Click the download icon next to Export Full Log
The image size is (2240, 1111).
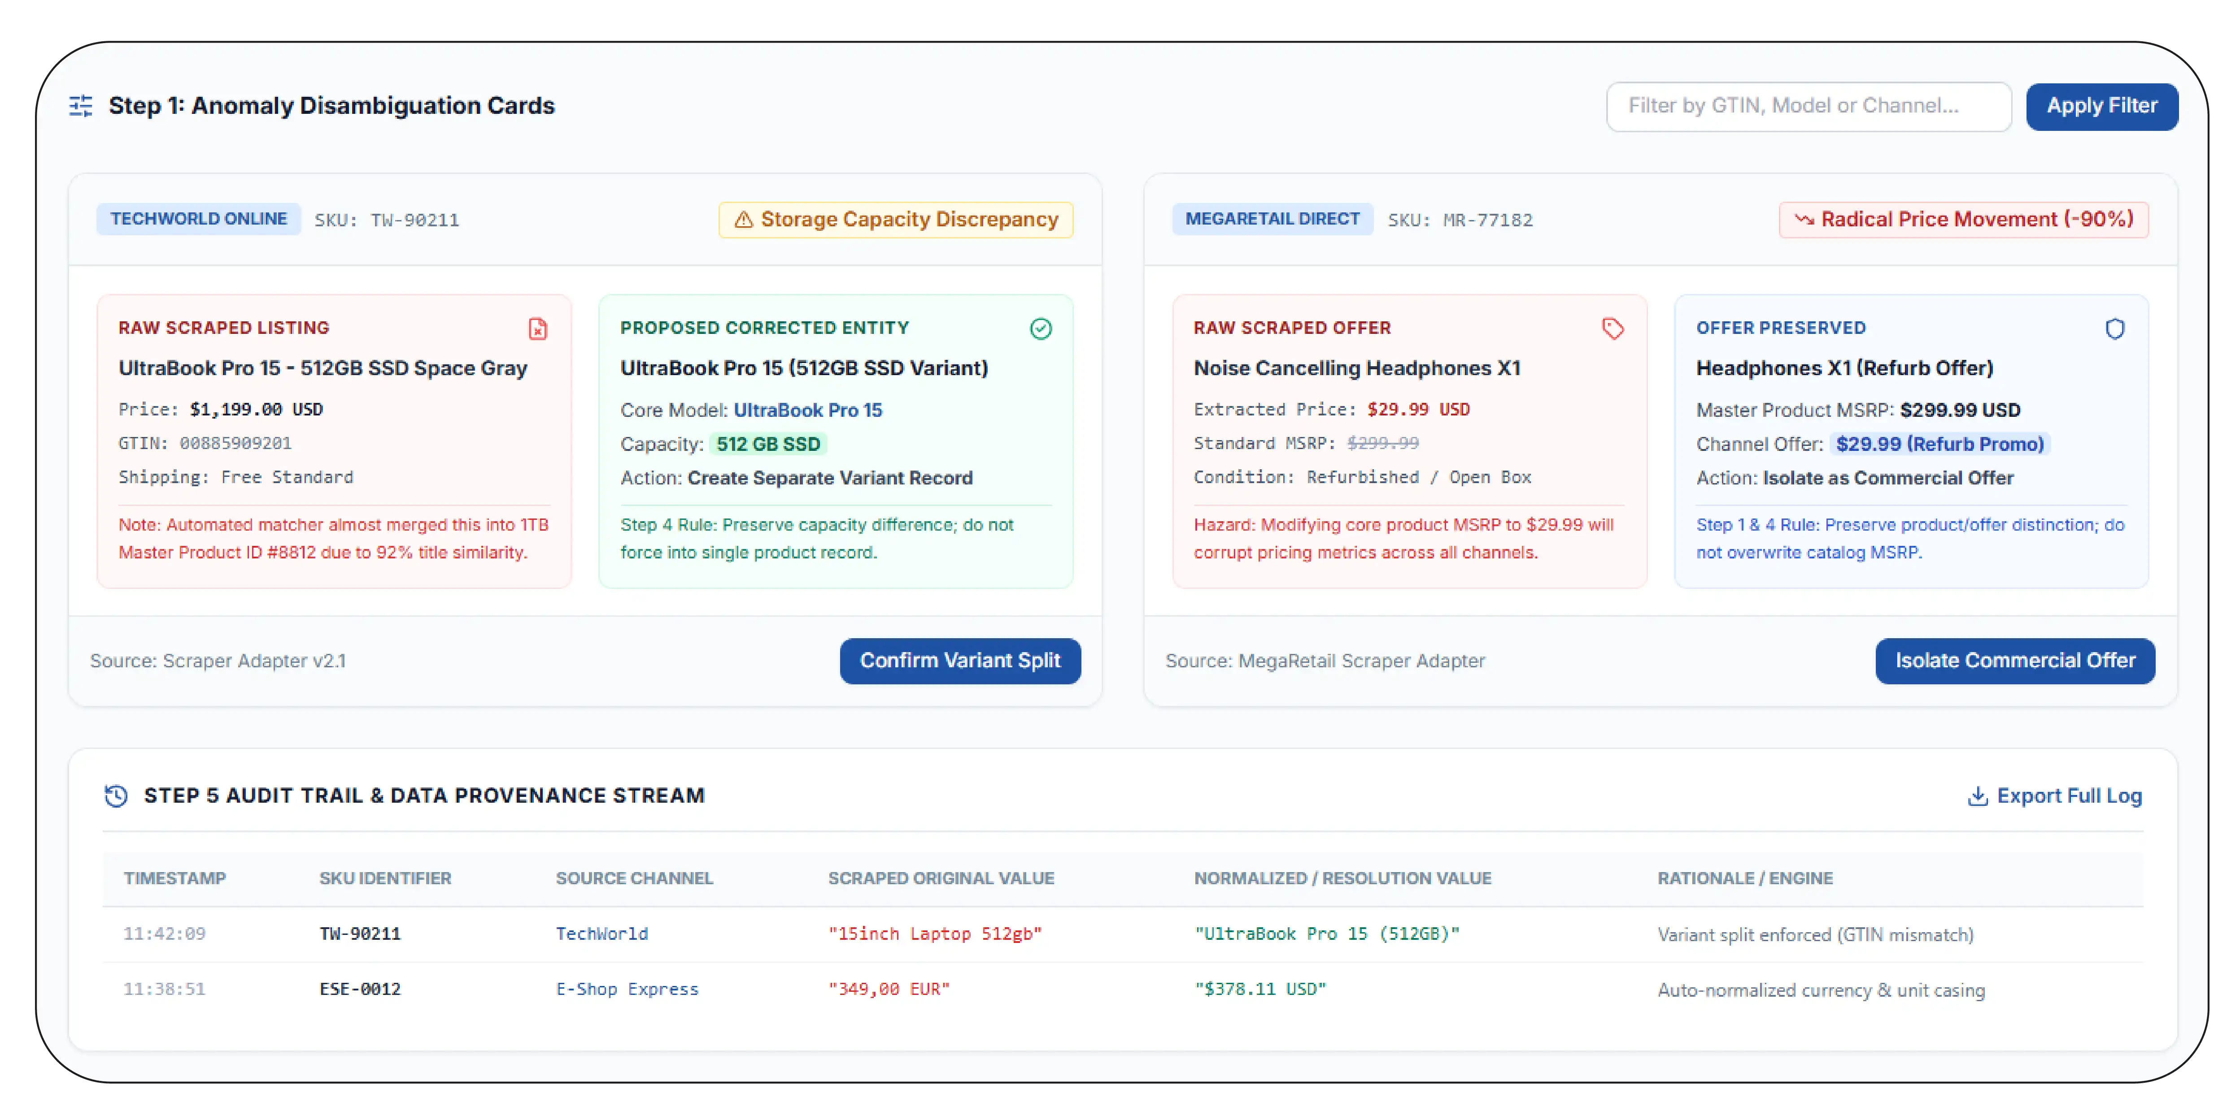tap(1978, 795)
